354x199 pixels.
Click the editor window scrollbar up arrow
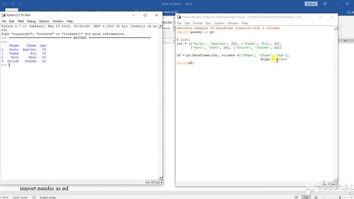pos(336,28)
